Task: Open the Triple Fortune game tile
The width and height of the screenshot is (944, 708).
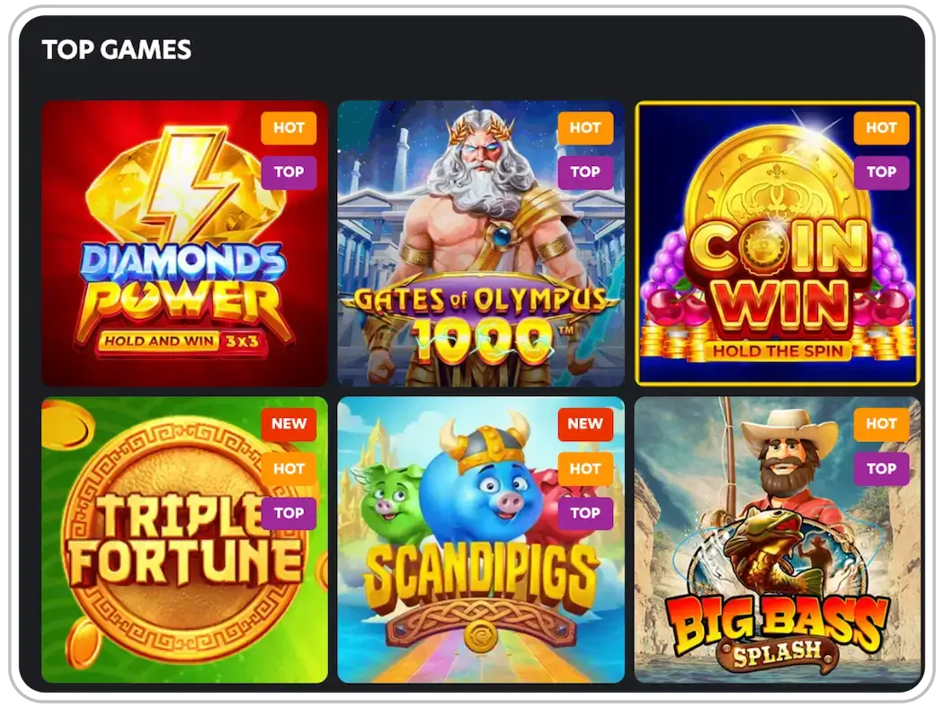Action: tap(184, 540)
